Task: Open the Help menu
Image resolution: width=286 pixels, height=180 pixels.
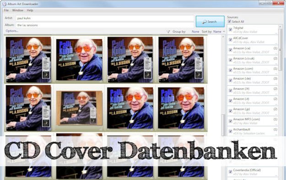Action: [x=30, y=10]
